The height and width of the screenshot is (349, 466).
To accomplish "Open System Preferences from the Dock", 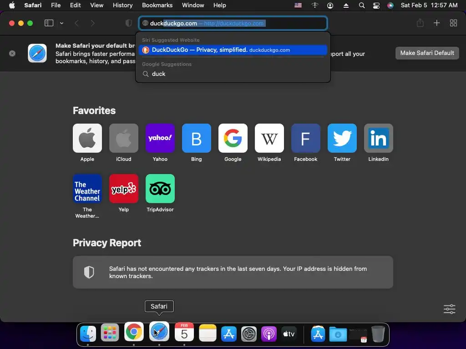I will tap(249, 334).
